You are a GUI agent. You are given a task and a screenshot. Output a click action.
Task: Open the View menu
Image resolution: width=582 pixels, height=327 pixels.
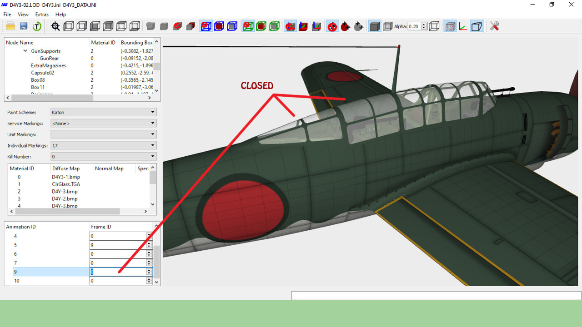coord(23,15)
